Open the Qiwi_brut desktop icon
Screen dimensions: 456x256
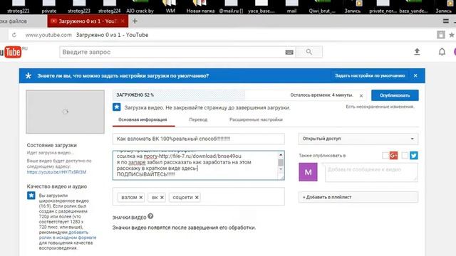pyautogui.click(x=322, y=7)
